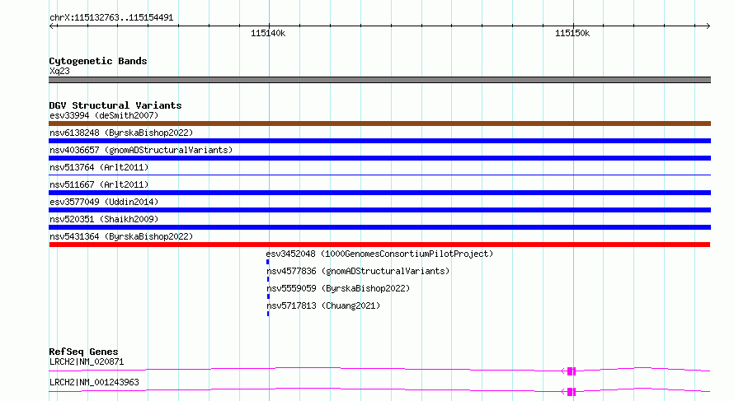
Task: Select the blue nsv6138248 variant bar
Action: pyautogui.click(x=379, y=141)
